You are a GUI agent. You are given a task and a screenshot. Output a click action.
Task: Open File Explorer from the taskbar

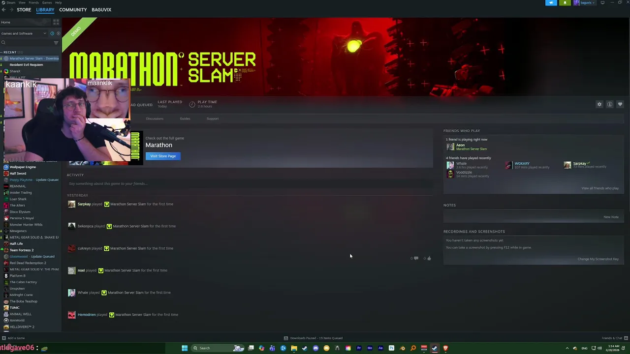294,348
